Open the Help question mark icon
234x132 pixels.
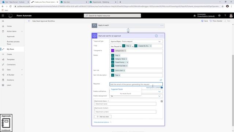pyautogui.click(x=225, y=15)
